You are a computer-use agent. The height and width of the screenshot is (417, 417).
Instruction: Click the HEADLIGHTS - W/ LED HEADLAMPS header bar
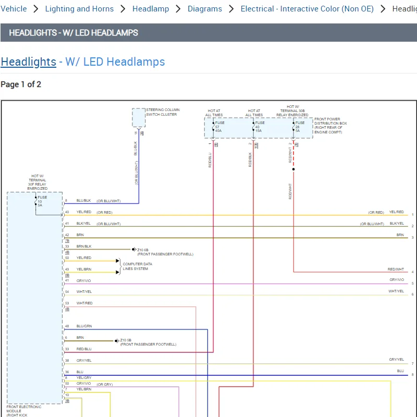[208, 32]
